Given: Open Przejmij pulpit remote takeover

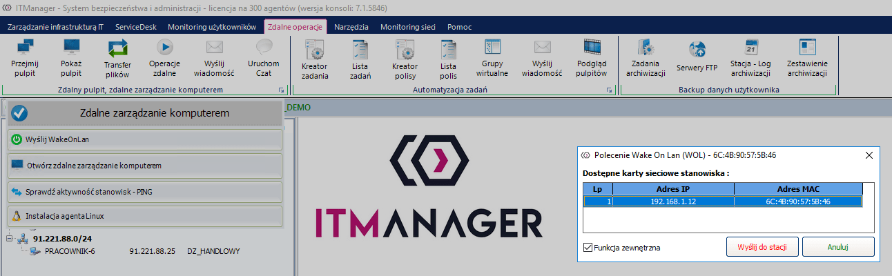Looking at the screenshot, I should point(25,58).
